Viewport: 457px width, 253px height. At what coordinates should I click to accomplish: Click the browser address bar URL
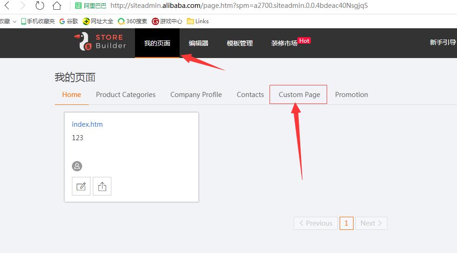(x=239, y=6)
